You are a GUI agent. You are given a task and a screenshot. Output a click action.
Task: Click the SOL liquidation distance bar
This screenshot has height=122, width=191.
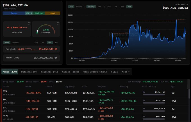click(154, 103)
